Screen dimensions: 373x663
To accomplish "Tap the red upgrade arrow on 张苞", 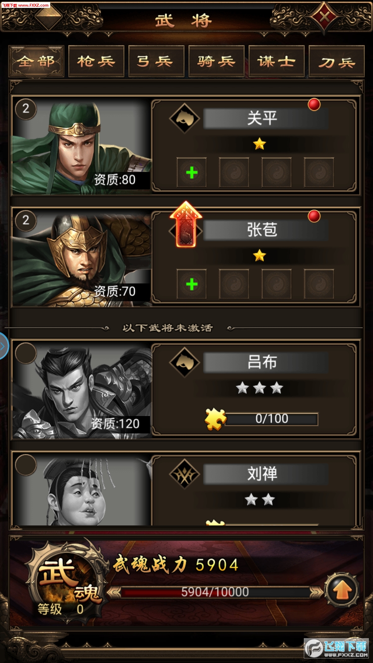I will 186,224.
